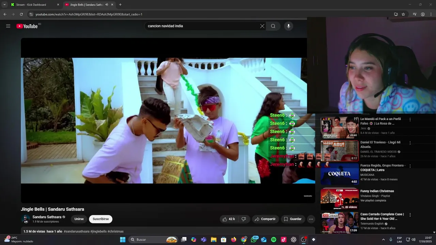This screenshot has height=245, width=436.
Task: Open options for Le Mandó el Pack video
Action: [410, 119]
